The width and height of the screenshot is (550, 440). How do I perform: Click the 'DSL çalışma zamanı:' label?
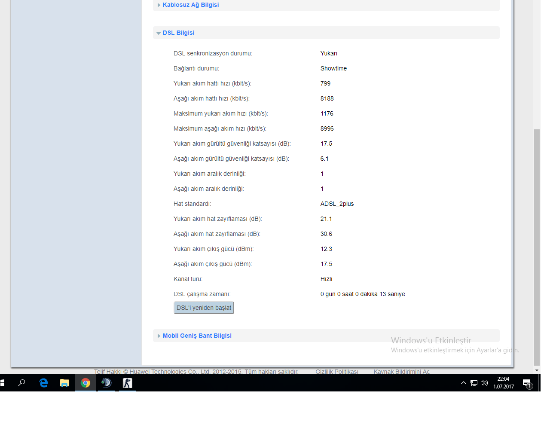[x=202, y=294]
